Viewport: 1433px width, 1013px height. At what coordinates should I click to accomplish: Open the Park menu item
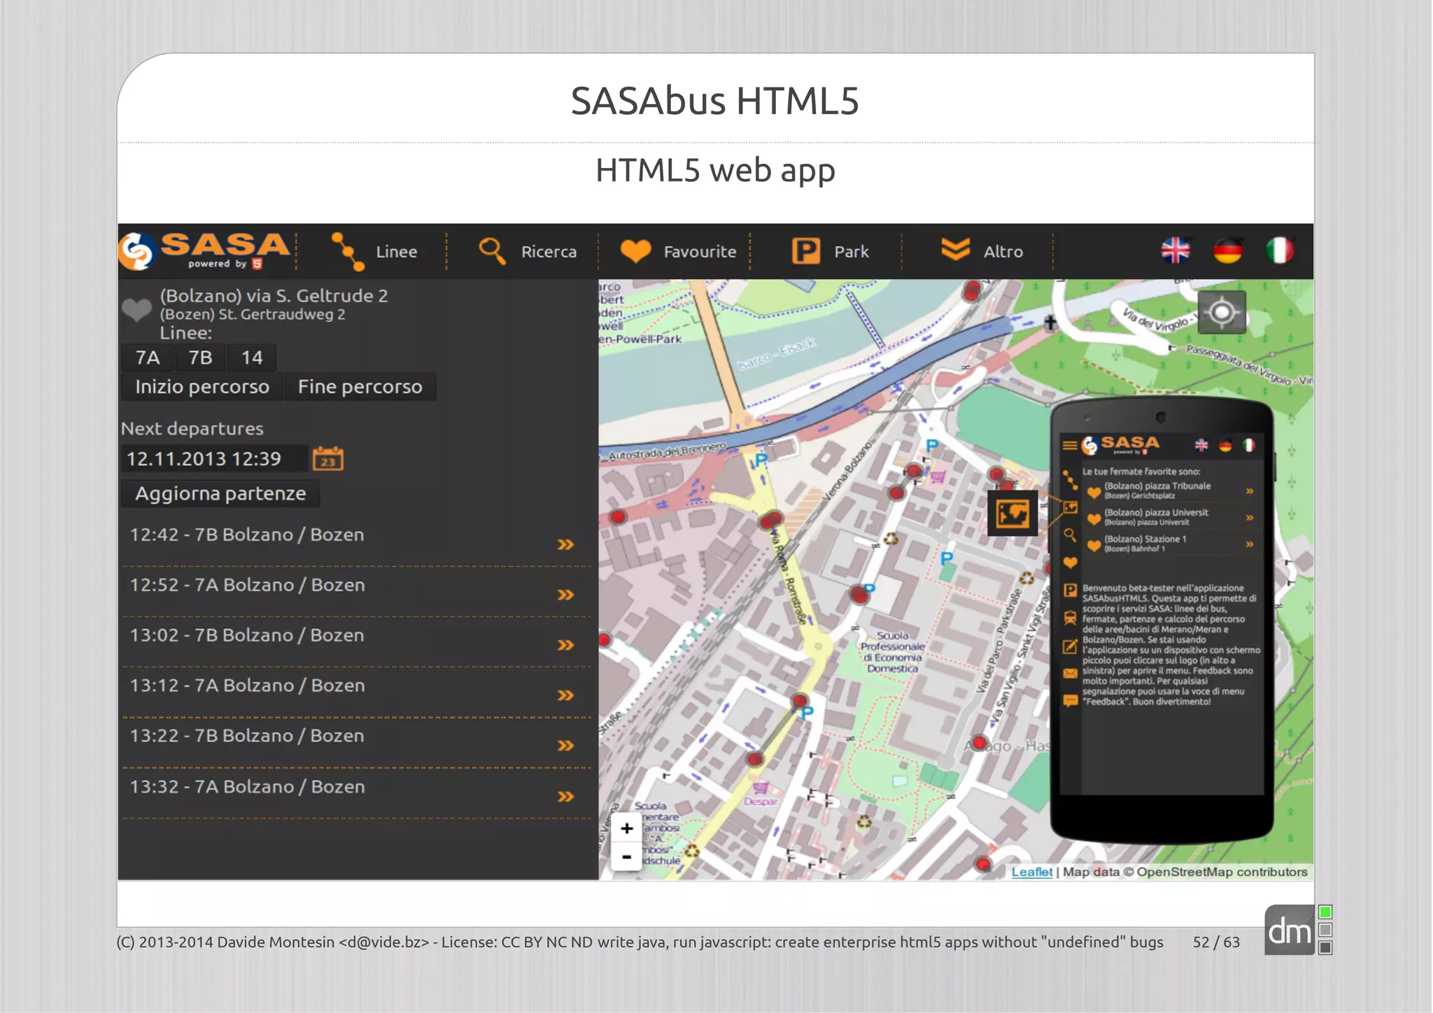(x=831, y=251)
